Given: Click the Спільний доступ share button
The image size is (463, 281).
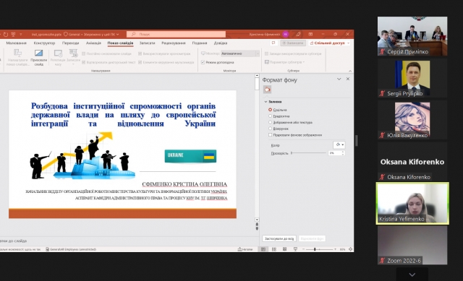Looking at the screenshot, I should point(329,43).
